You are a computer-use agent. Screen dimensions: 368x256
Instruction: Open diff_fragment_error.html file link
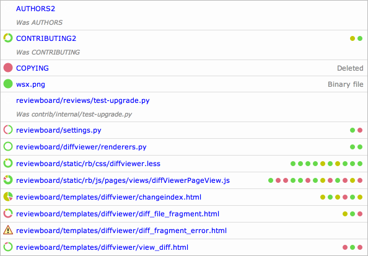[121, 231]
